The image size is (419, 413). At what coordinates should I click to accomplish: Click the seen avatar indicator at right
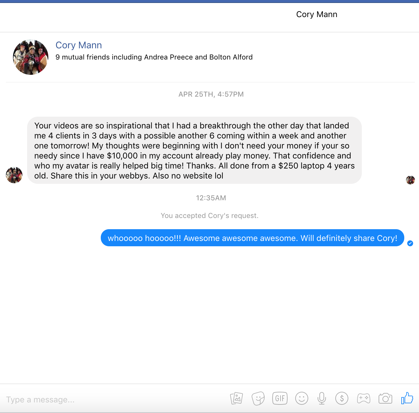(410, 180)
